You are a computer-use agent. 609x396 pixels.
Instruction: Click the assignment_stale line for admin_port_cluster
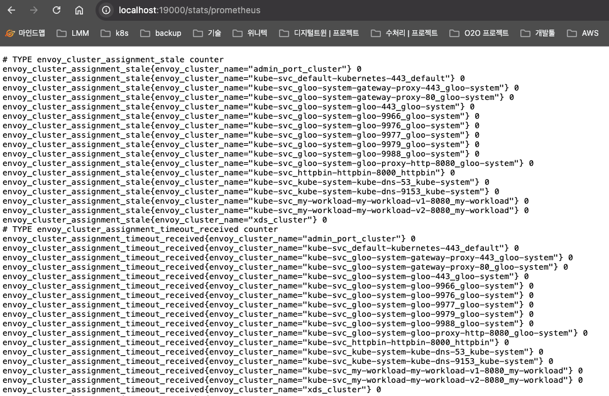182,69
